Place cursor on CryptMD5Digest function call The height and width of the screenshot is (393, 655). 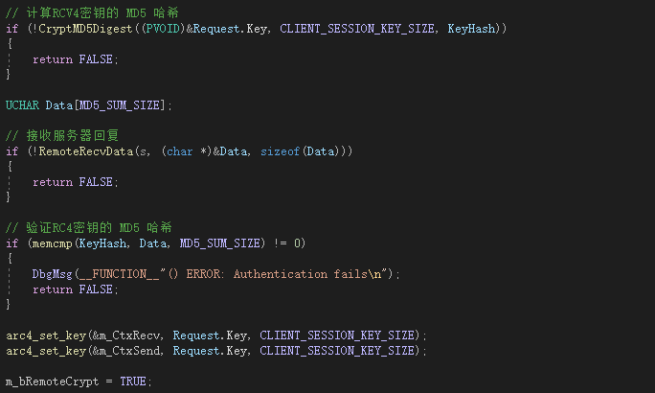85,29
